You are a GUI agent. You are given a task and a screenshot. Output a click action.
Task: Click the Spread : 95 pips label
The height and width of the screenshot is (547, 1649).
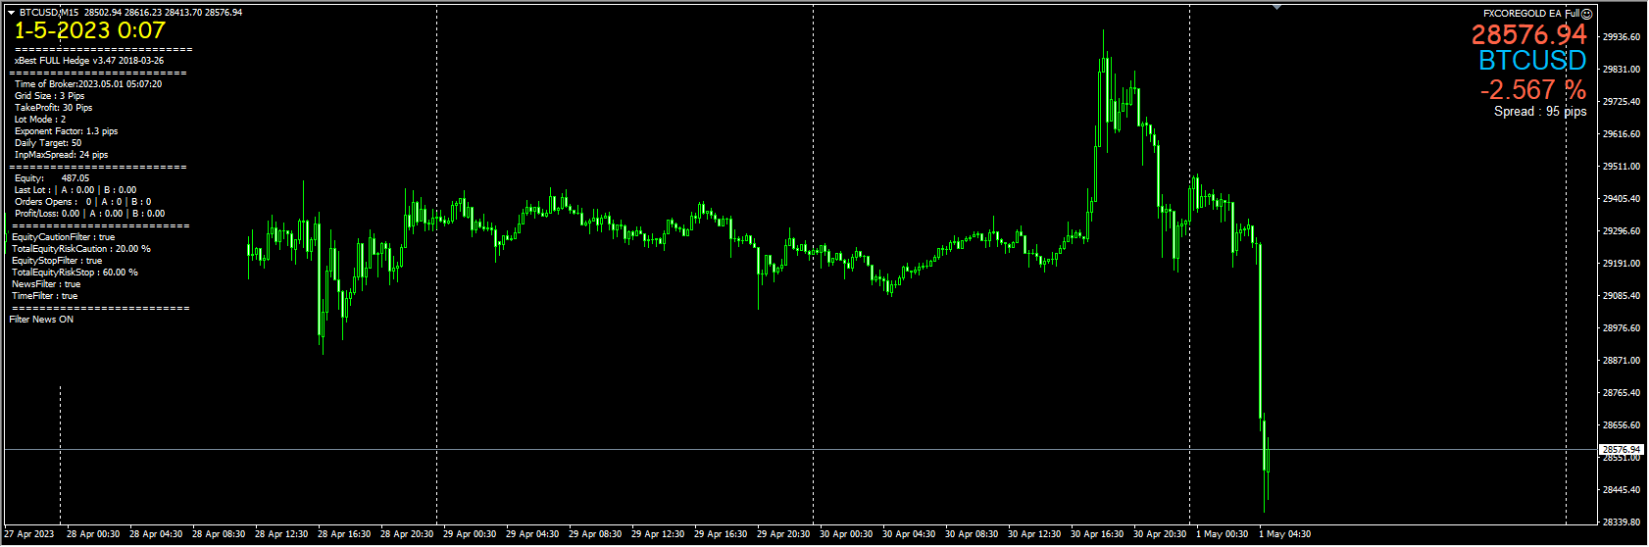pyautogui.click(x=1540, y=112)
